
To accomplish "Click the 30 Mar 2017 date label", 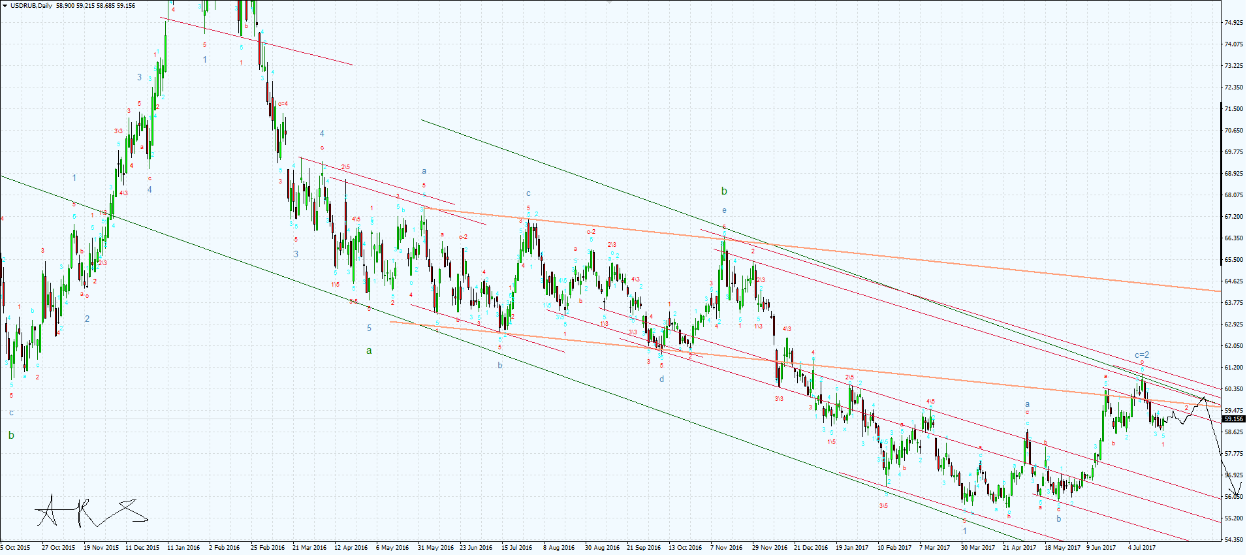I will coord(978,548).
